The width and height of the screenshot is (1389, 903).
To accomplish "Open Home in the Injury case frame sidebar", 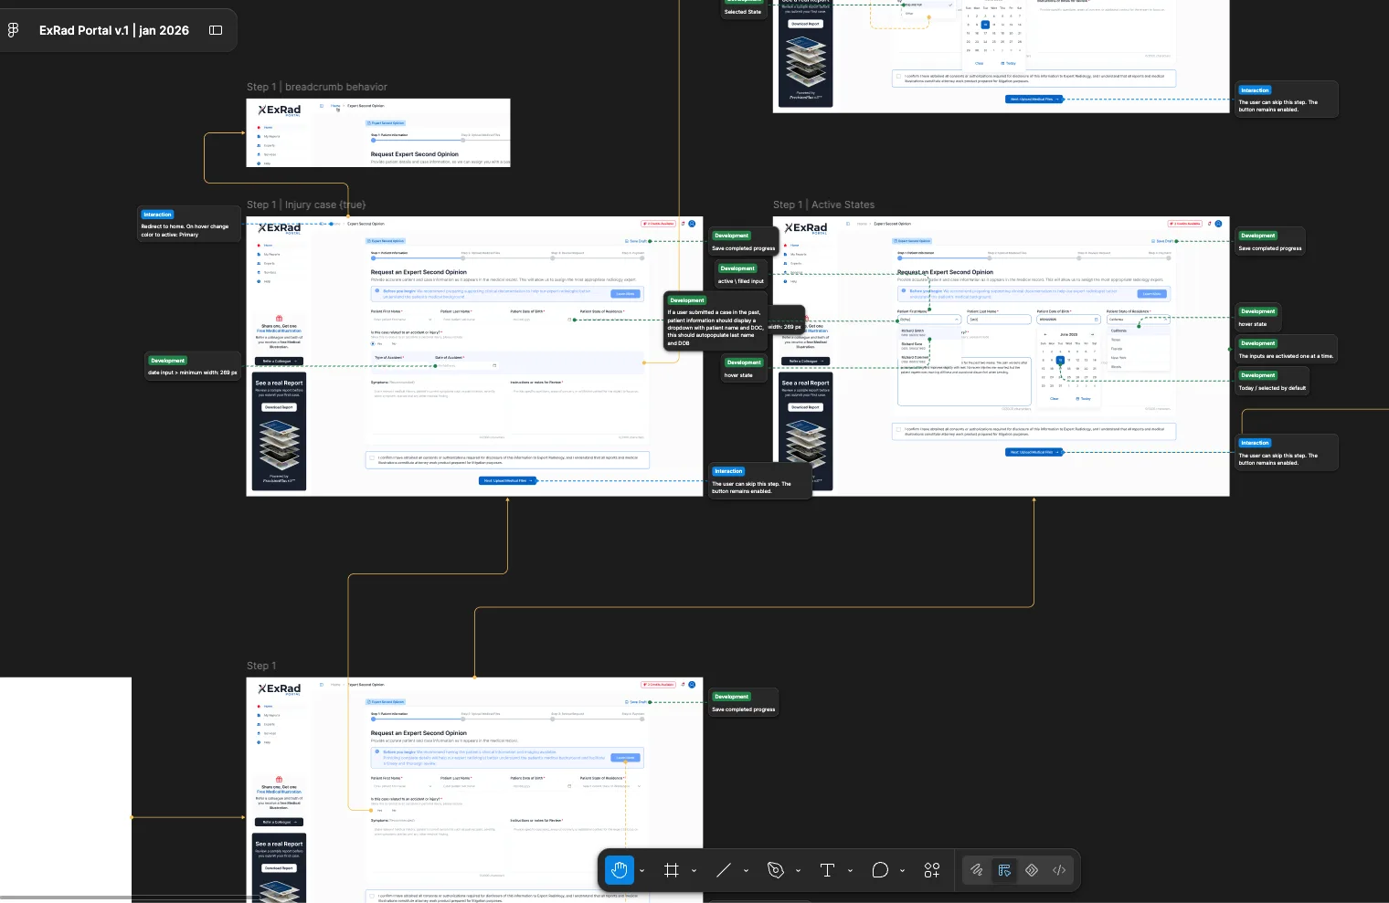I will [266, 246].
